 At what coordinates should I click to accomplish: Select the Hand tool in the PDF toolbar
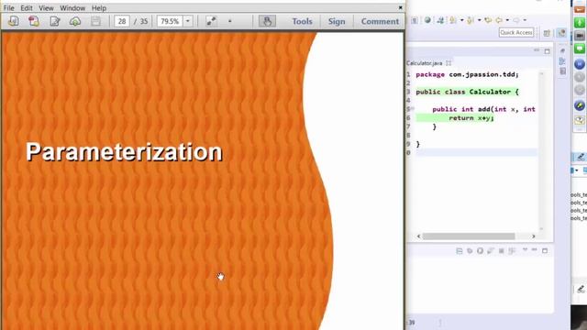point(267,21)
